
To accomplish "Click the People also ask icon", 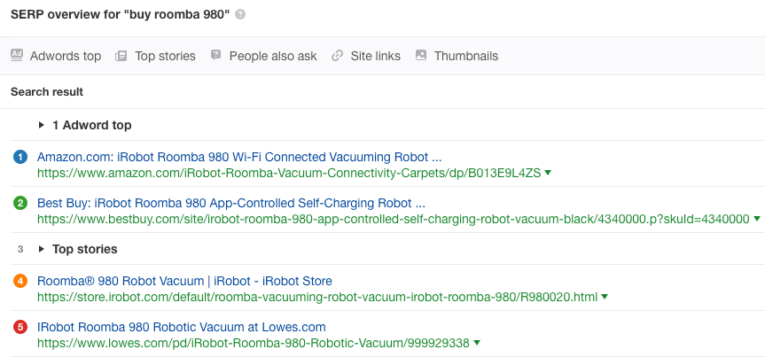I will 216,55.
